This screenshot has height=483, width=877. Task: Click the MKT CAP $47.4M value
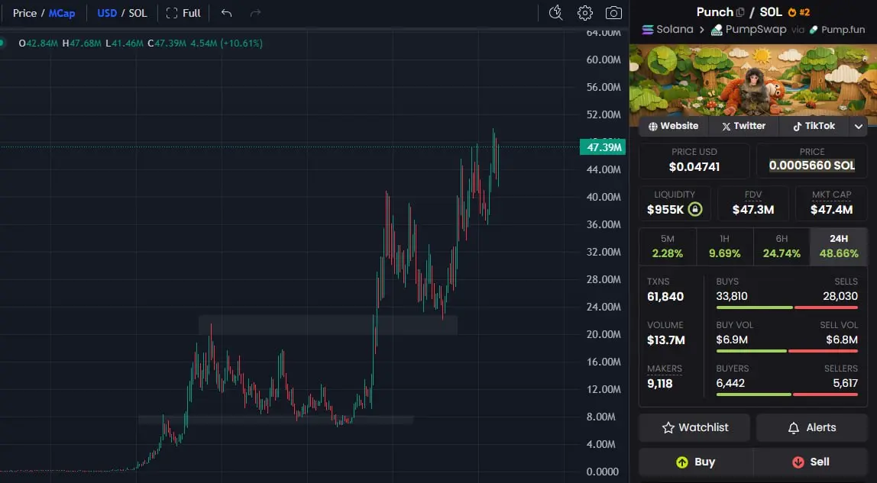pos(831,210)
